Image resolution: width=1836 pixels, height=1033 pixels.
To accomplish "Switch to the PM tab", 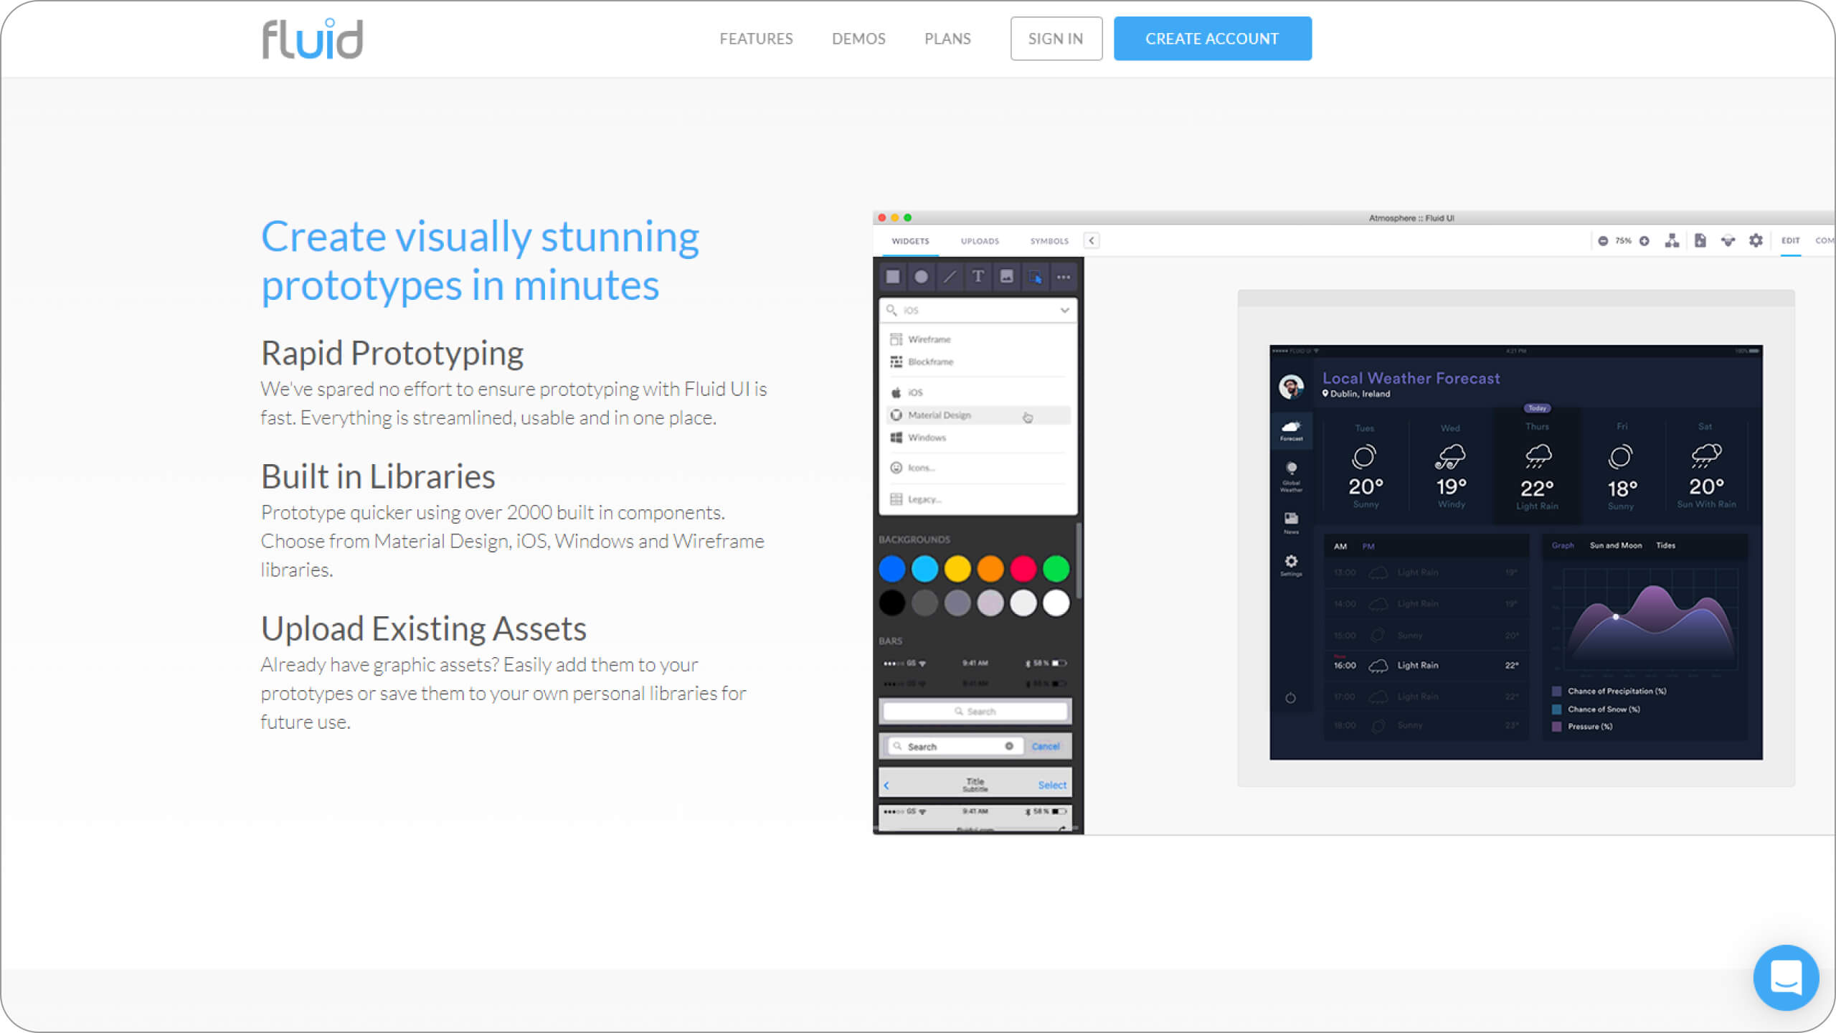I will click(1368, 547).
